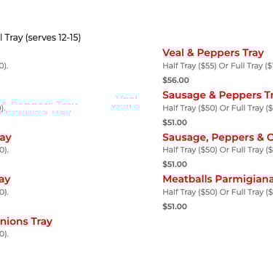Click the truncated 'ay' heading beside Meatballs Parmigiana
This screenshot has height=266, width=273.
[x=6, y=180]
